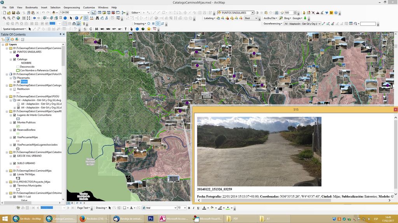Select the Zoom In tool

pyautogui.click(x=4, y=18)
